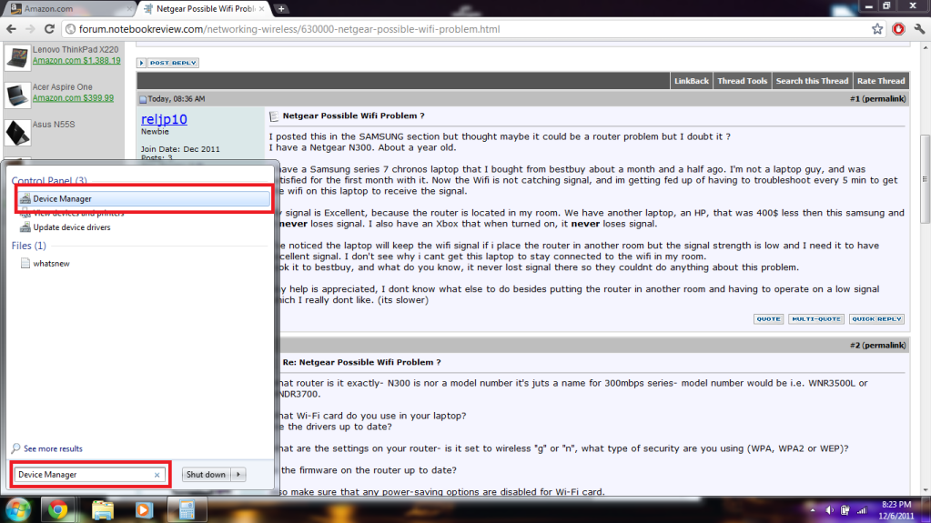Click the Acer Aspire One thumbnail
This screenshot has height=523, width=931.
17,95
